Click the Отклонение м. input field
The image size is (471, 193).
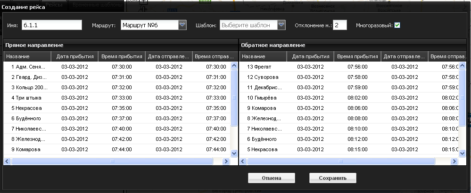point(340,25)
